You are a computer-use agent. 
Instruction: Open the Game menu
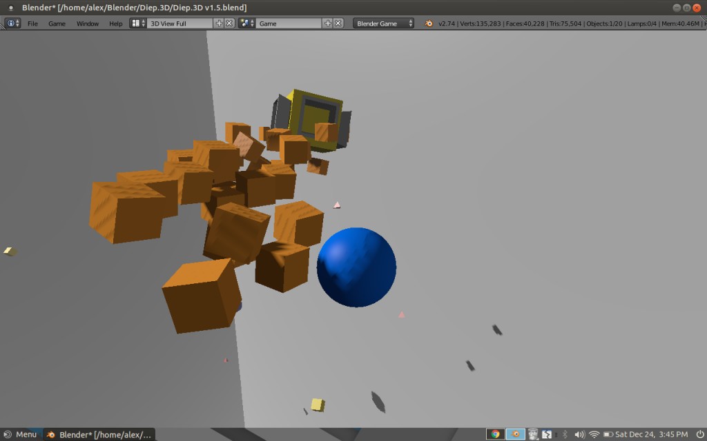tap(57, 23)
